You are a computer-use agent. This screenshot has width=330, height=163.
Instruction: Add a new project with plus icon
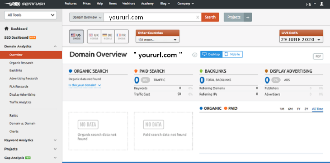(248, 17)
